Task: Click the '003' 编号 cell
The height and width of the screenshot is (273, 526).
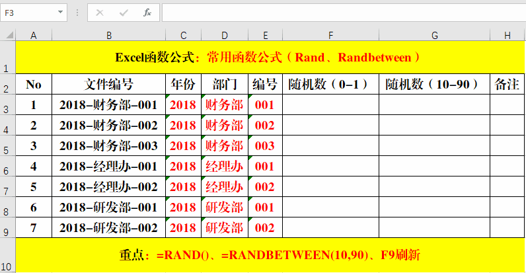Action: click(x=266, y=145)
